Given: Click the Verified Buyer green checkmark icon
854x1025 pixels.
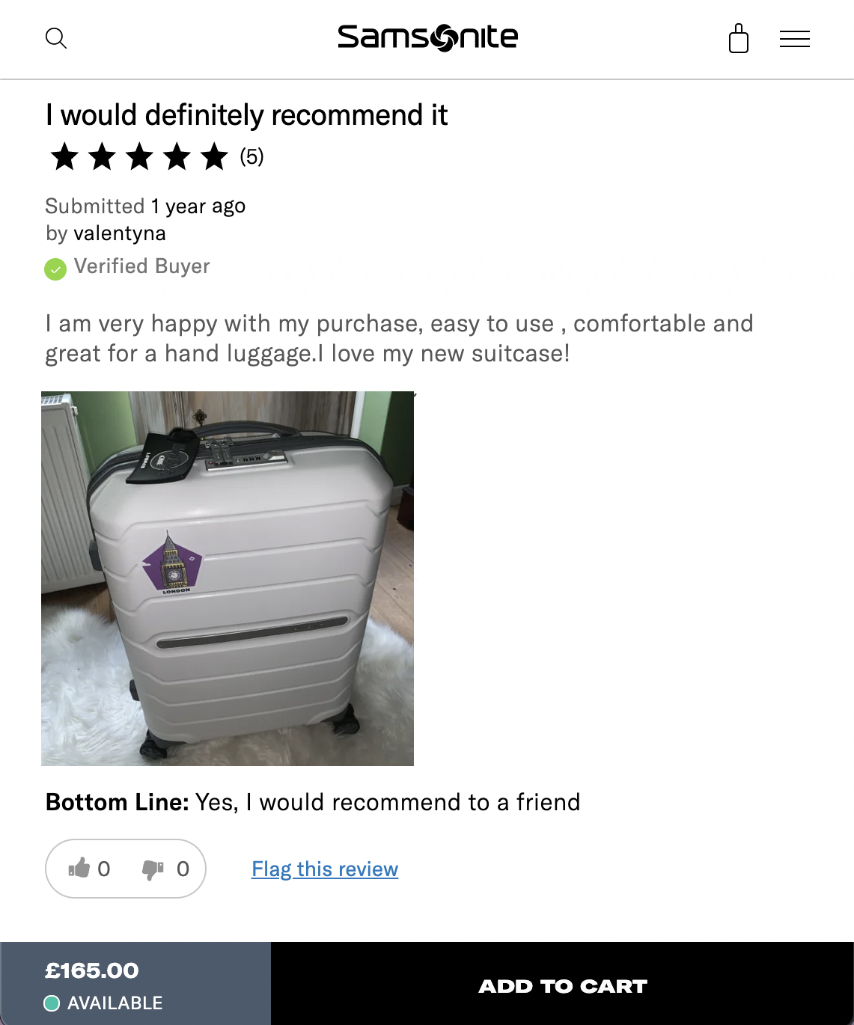Looking at the screenshot, I should tap(54, 268).
